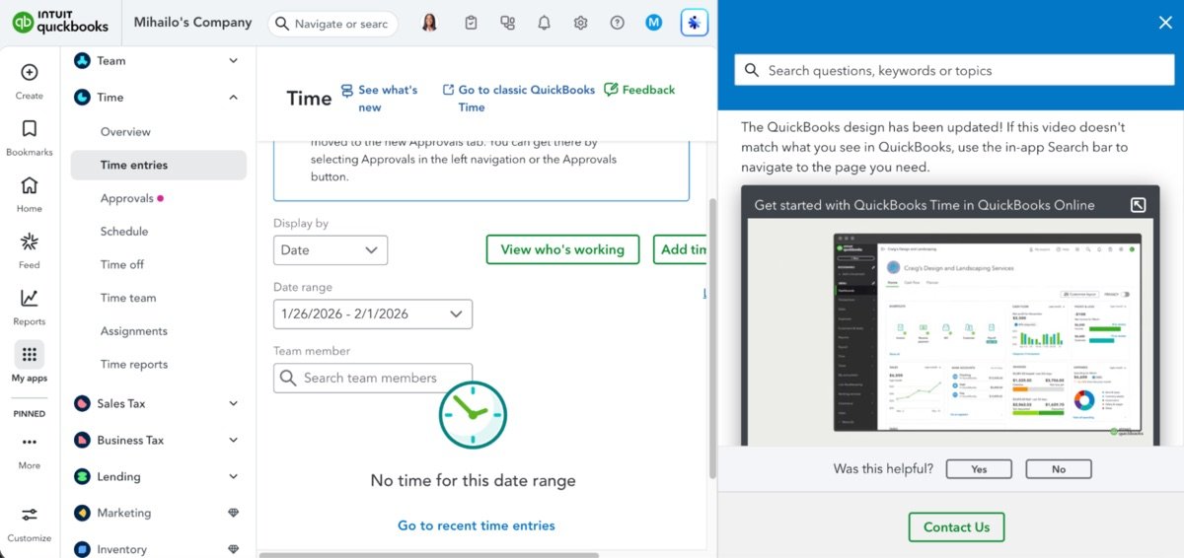Click the Search team members field

pos(373,379)
